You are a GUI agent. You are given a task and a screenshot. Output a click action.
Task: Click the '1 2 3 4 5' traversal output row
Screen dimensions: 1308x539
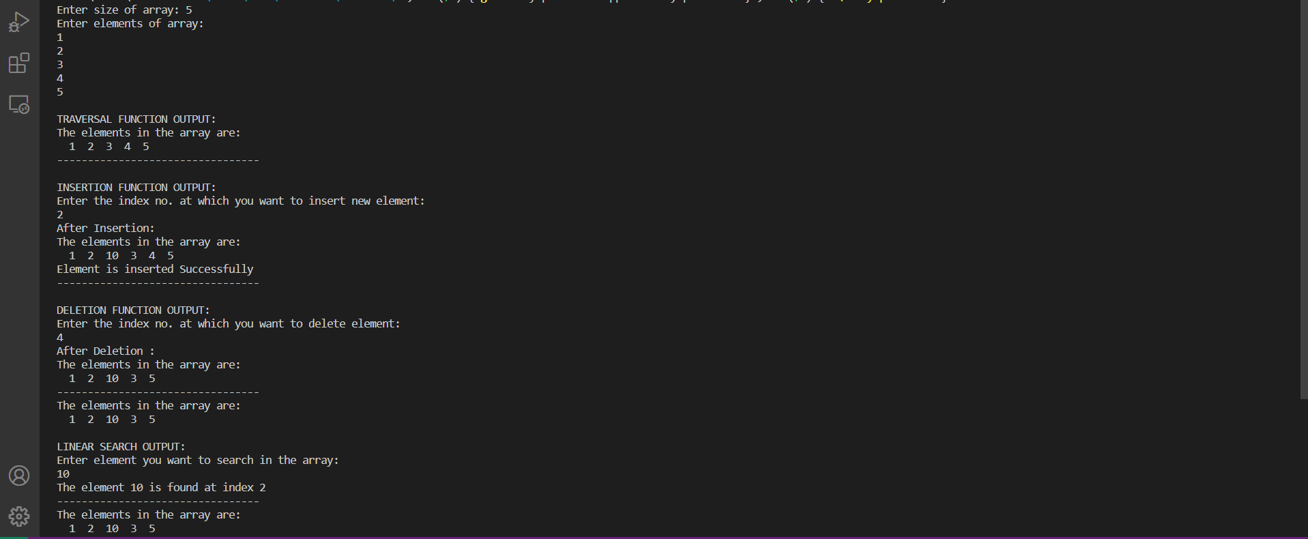pos(108,146)
